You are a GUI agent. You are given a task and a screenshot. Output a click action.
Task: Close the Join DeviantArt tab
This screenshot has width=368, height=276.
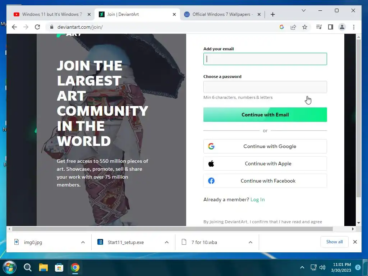click(174, 14)
